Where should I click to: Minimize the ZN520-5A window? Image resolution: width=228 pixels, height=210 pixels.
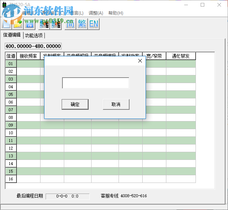[x=186, y=5]
